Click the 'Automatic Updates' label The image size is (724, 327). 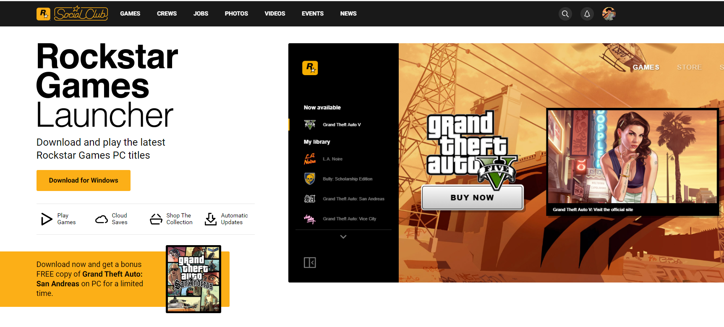(234, 219)
